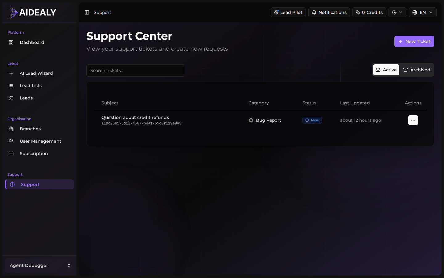The image size is (444, 278).
Task: Open Dashboard in the sidebar
Action: tap(39, 42)
